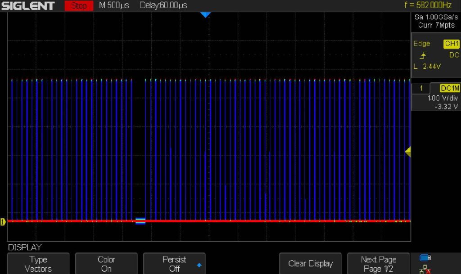Screen dimensions: 461x274
Task: Toggle the Color On setting
Action: (106, 263)
